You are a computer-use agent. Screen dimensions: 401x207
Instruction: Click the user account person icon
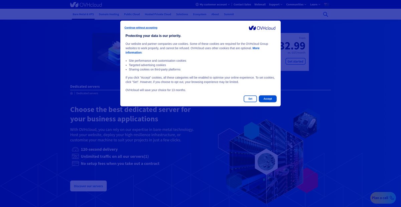coord(197,5)
